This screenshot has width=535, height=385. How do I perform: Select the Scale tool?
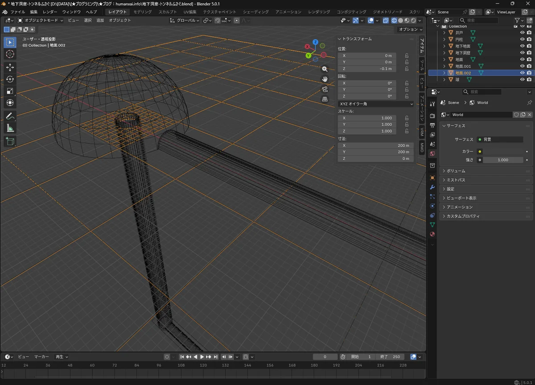click(10, 91)
